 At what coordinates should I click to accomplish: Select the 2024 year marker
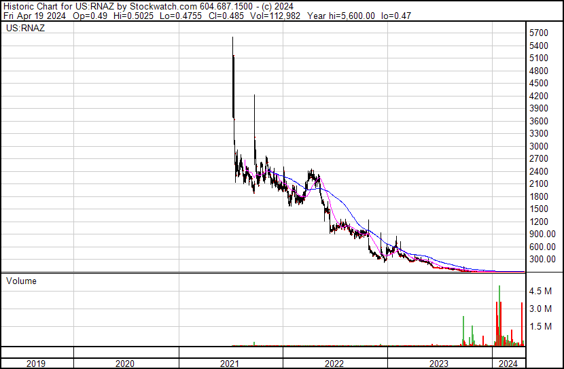point(508,364)
